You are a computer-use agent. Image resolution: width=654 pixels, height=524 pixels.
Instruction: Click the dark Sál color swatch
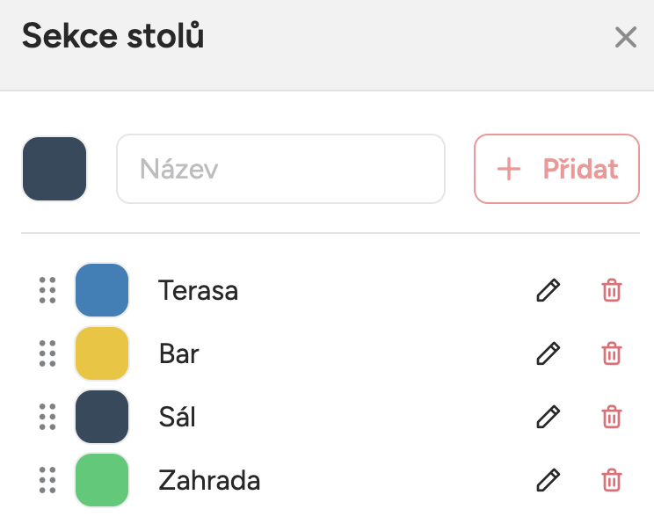click(102, 417)
